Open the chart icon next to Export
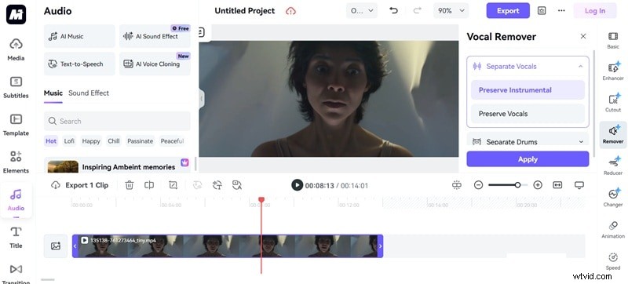Image resolution: width=628 pixels, height=284 pixels. pyautogui.click(x=542, y=11)
